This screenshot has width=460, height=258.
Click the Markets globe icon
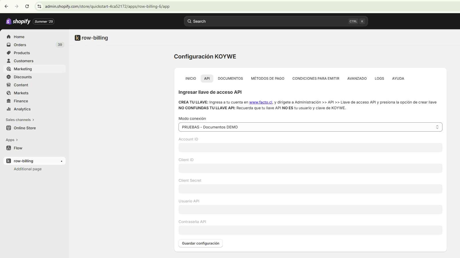tap(9, 93)
